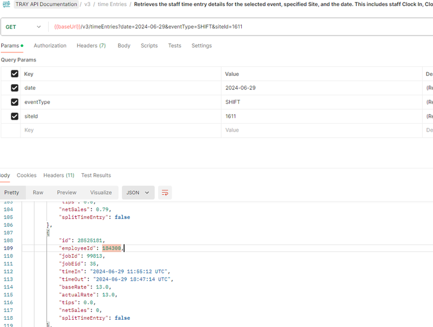Uncheck the eventType parameter checkbox
Viewport: 433px width, 327px height.
pyautogui.click(x=14, y=102)
